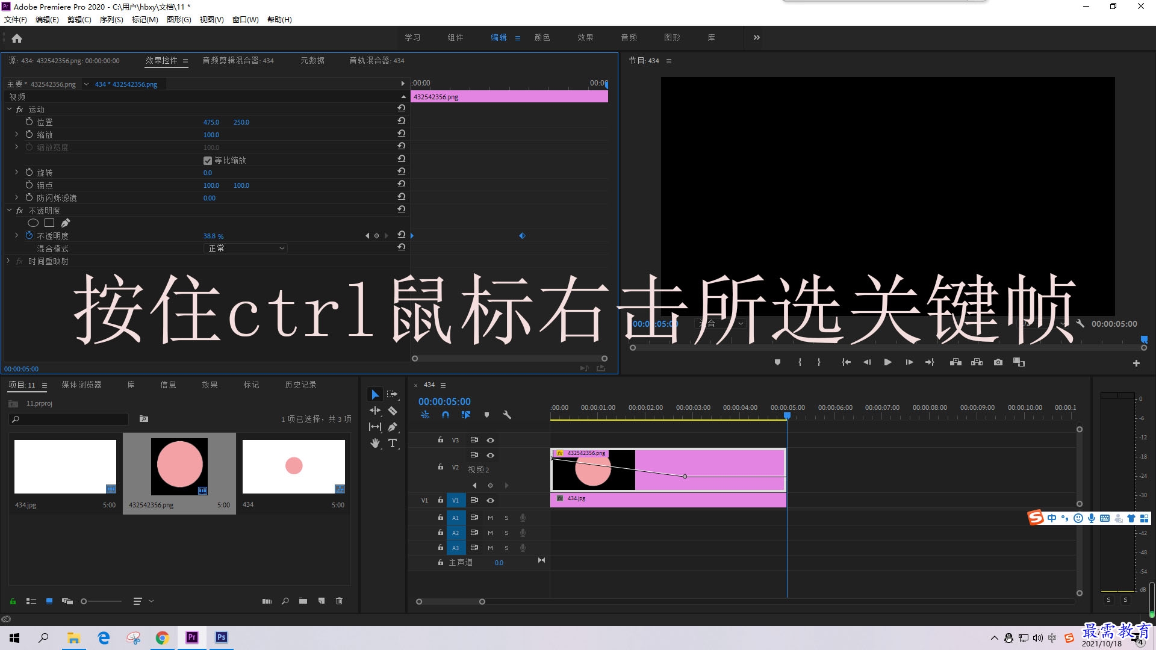
Task: Expand the 缩放 scale property
Action: (16, 134)
